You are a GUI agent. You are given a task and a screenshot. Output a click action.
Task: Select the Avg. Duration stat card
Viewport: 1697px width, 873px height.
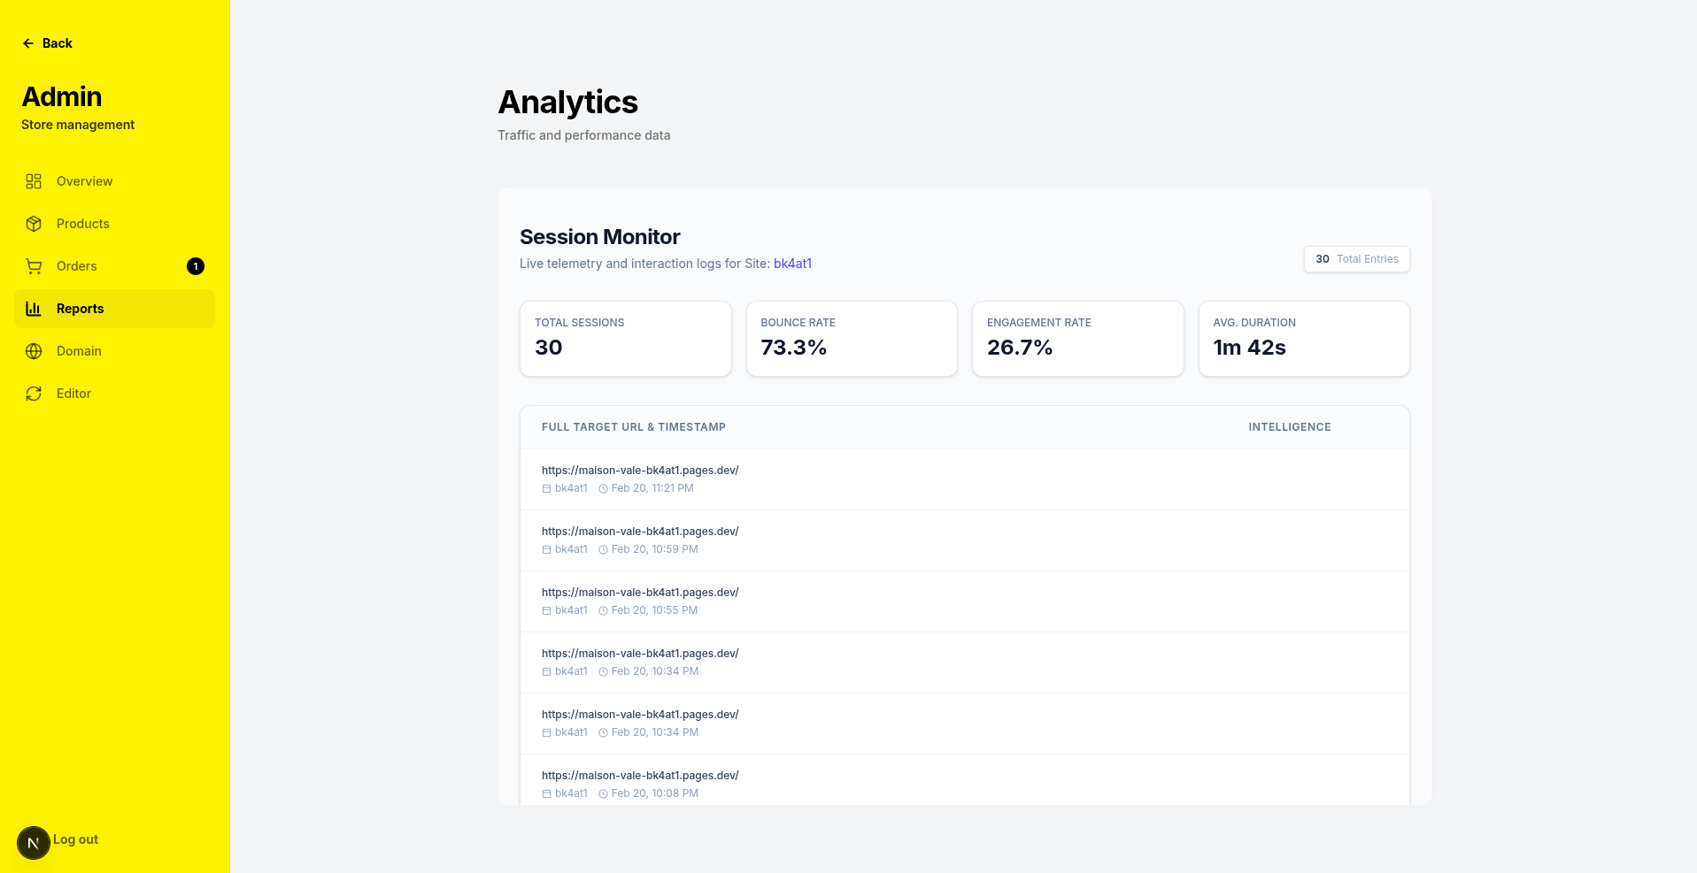pos(1303,339)
